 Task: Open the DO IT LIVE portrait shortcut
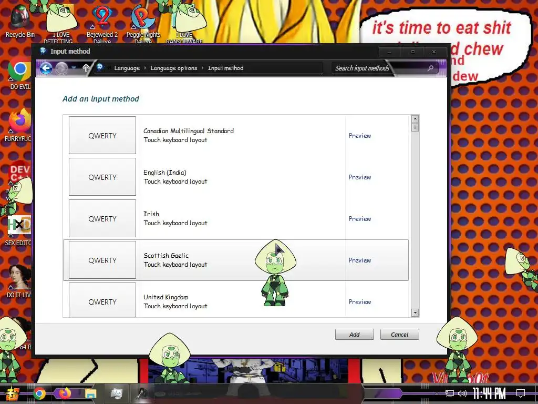click(19, 280)
